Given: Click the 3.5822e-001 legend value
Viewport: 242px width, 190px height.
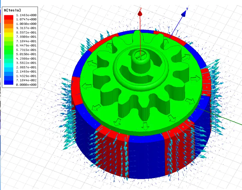Looking at the screenshot, I should point(26,63).
